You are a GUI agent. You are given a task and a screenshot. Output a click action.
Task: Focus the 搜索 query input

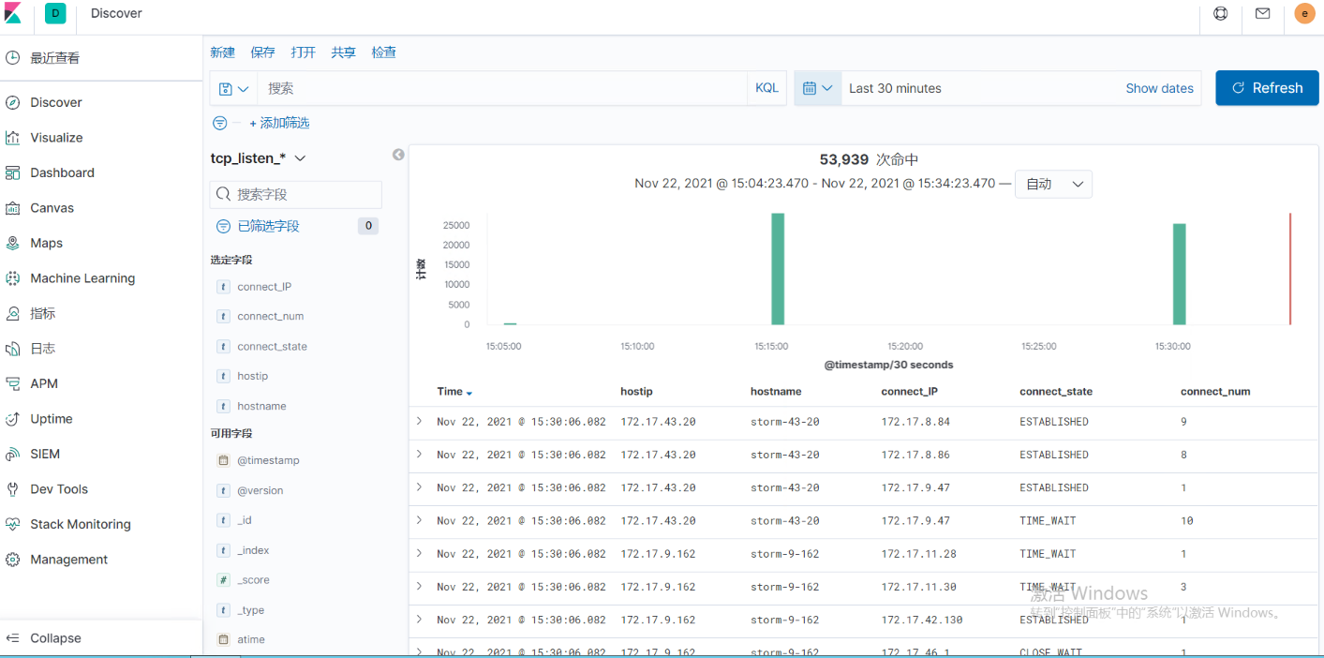click(502, 88)
